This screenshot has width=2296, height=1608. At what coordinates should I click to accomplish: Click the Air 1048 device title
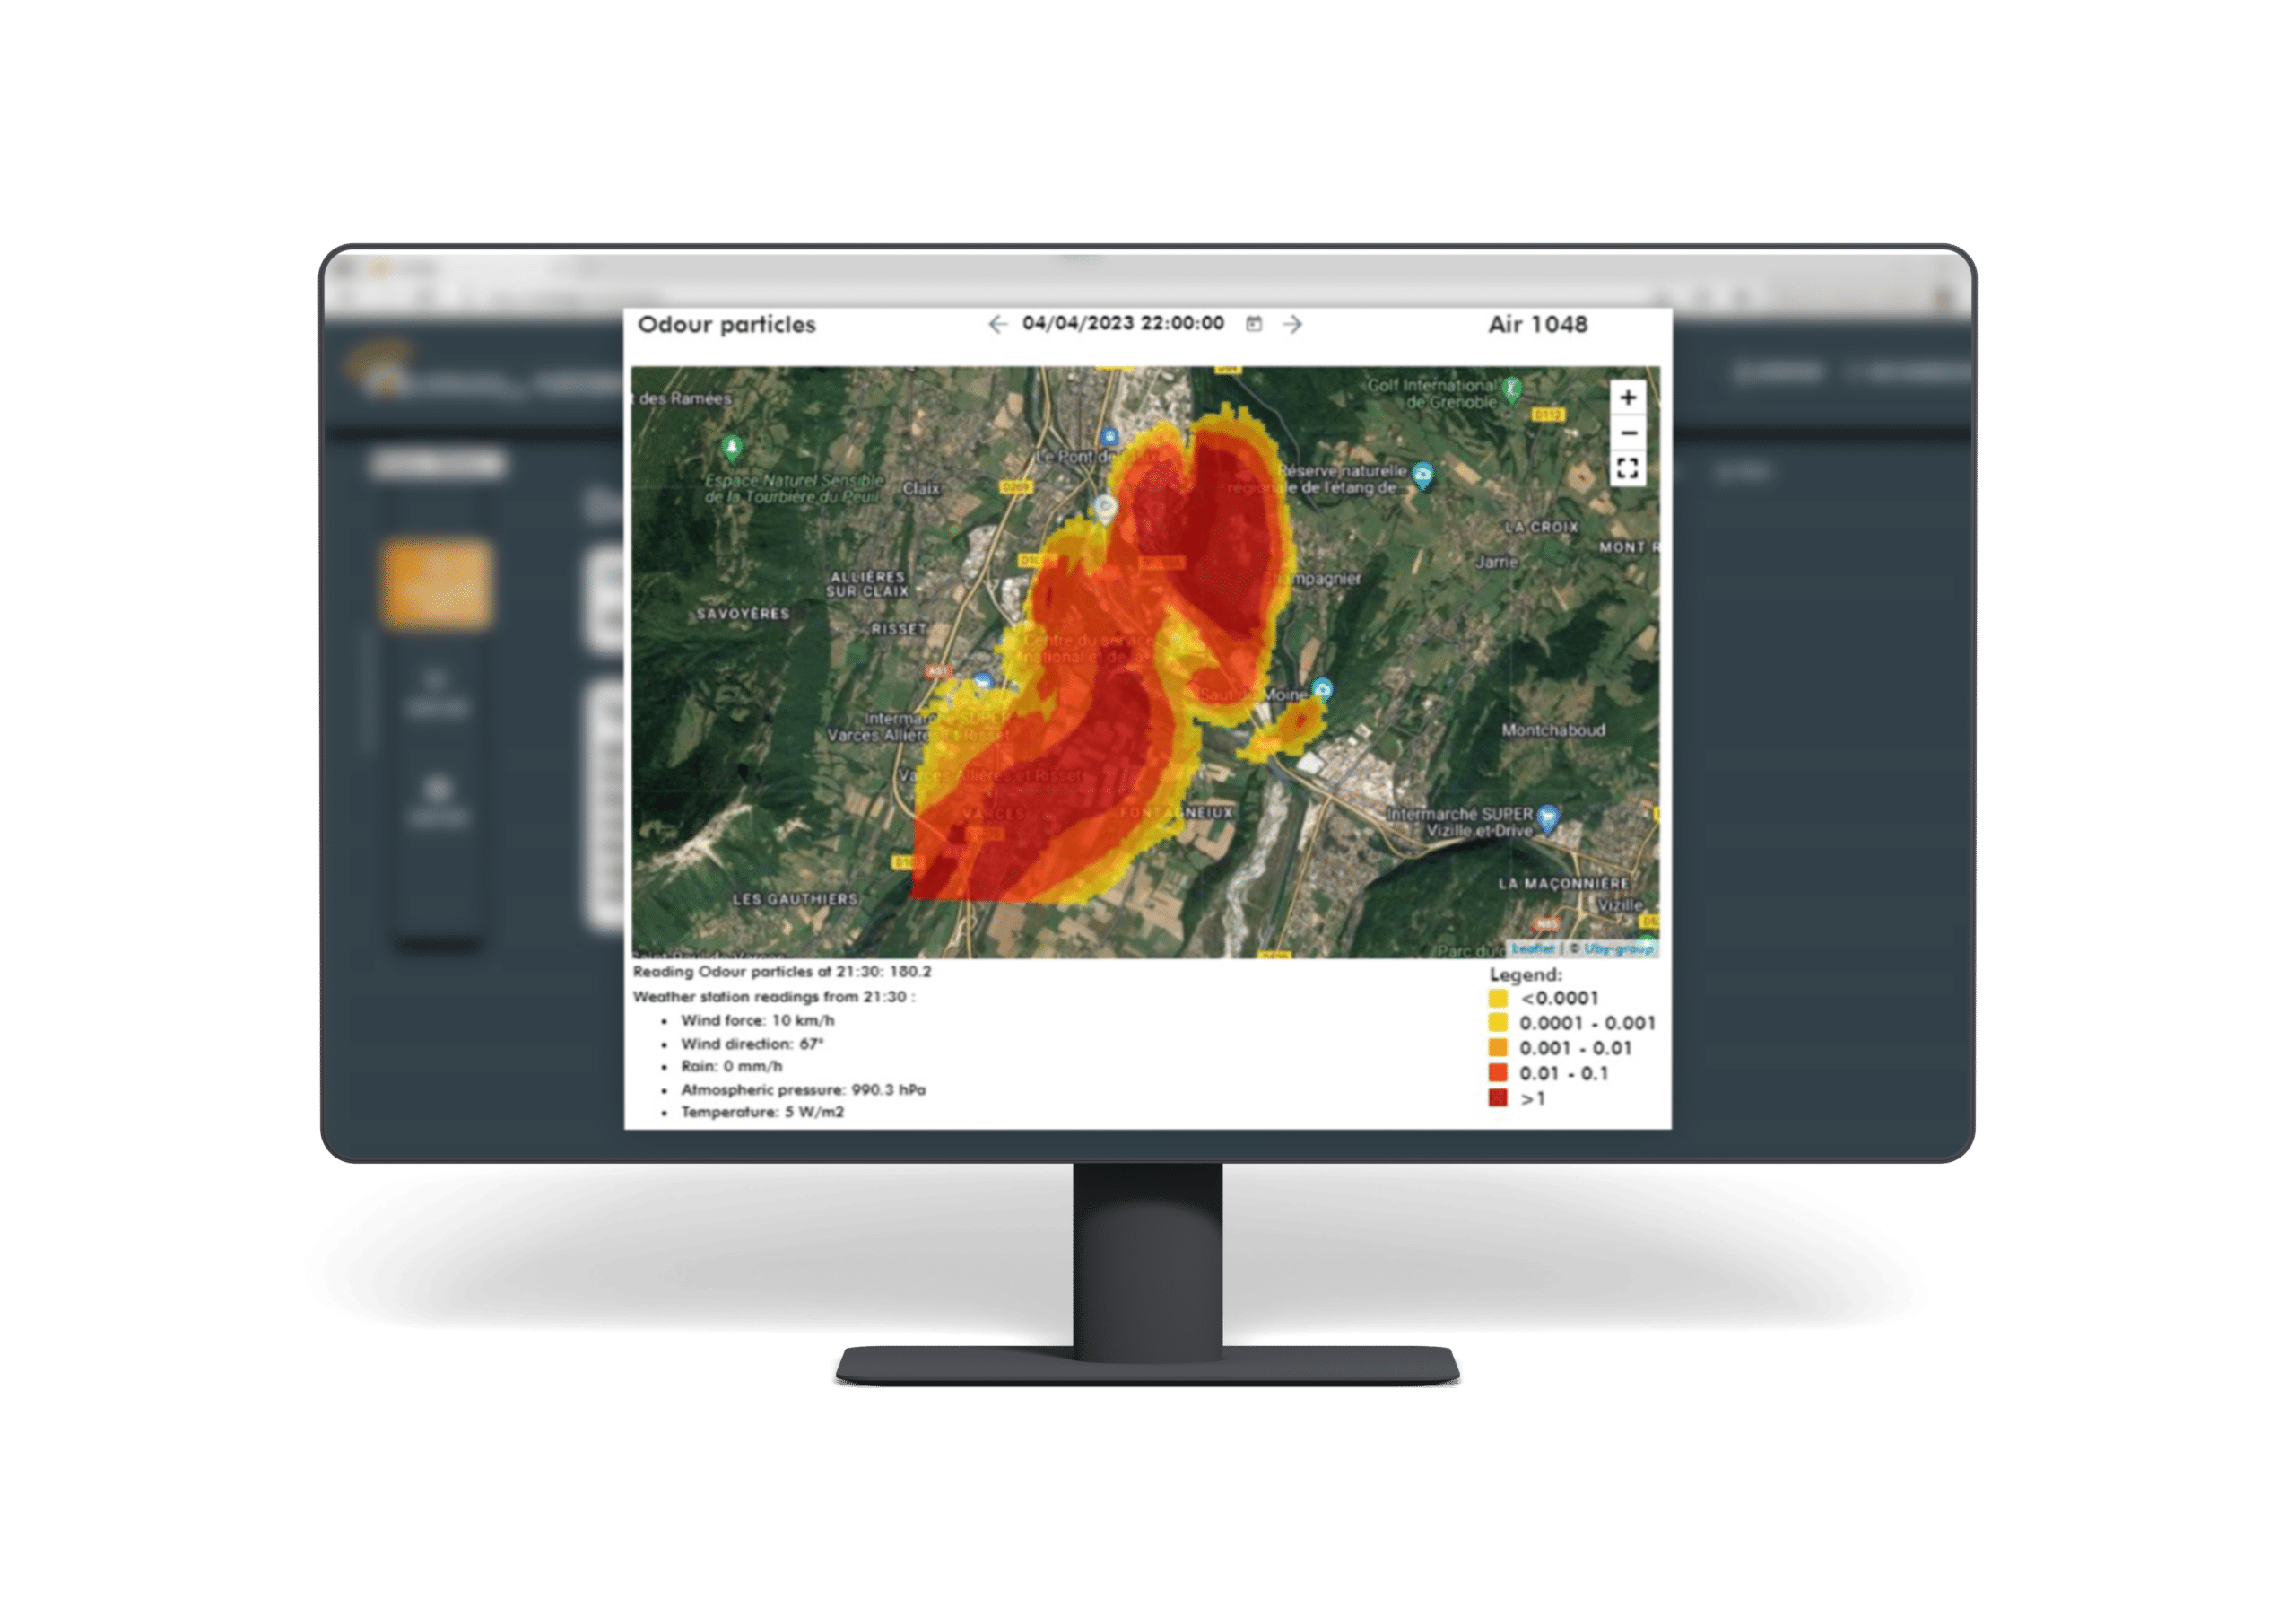coord(1537,324)
